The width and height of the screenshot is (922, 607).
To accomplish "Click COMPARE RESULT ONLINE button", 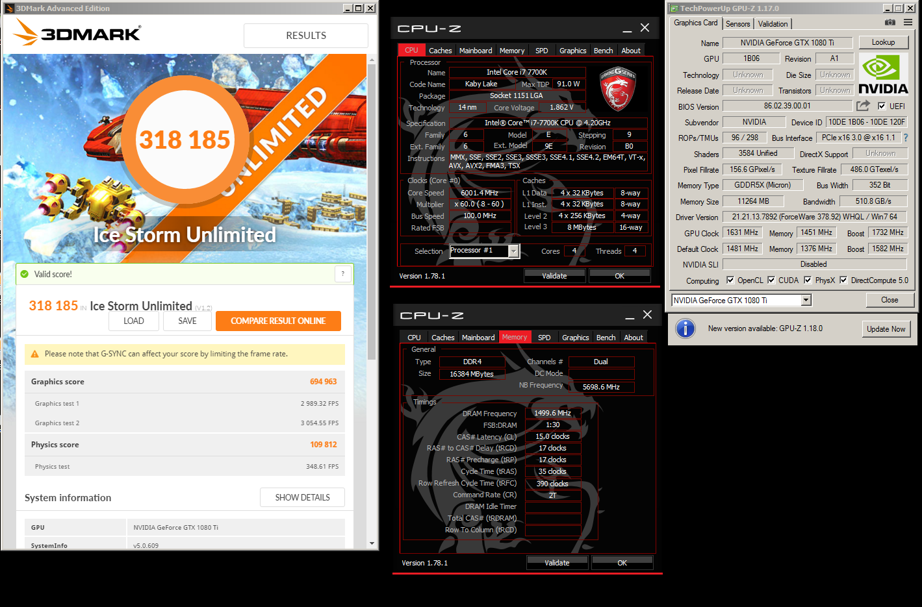I will point(278,321).
